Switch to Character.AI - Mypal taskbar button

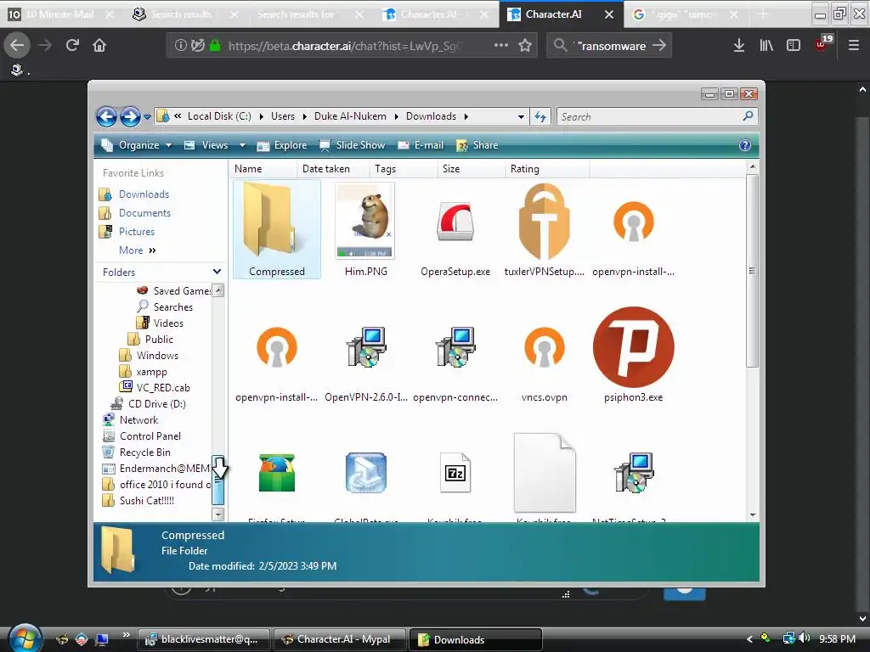point(340,639)
